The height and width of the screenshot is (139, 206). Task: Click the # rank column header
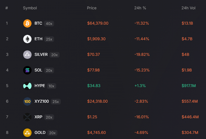[x=7, y=8]
